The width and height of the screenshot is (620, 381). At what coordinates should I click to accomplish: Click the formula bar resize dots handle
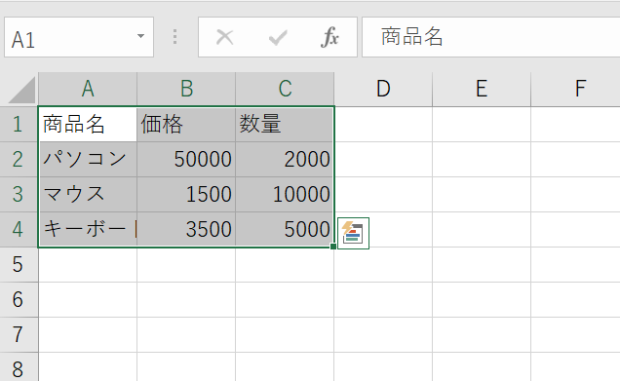(174, 37)
